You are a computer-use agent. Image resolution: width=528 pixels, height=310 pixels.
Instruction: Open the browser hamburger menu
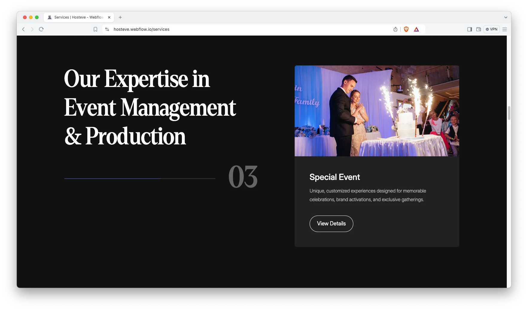[505, 29]
